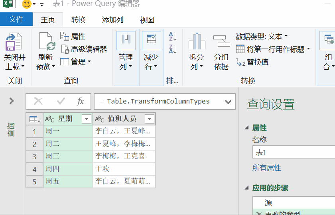Select the 源 applied step
Screen dimensions: 335x215
click(x=294, y=203)
